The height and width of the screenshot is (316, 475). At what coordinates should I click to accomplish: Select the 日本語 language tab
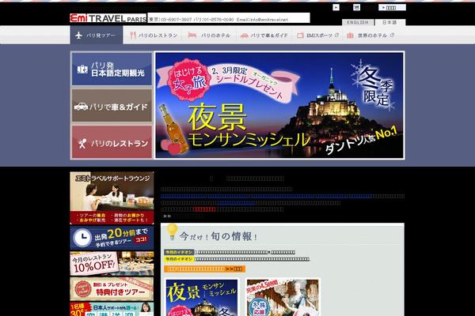pos(389,22)
